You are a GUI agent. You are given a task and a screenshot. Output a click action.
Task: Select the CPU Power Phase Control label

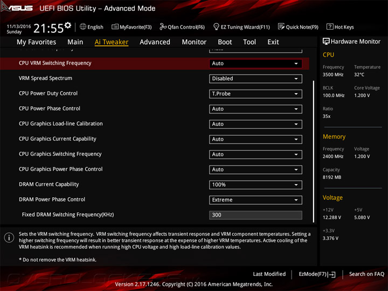click(x=50, y=108)
